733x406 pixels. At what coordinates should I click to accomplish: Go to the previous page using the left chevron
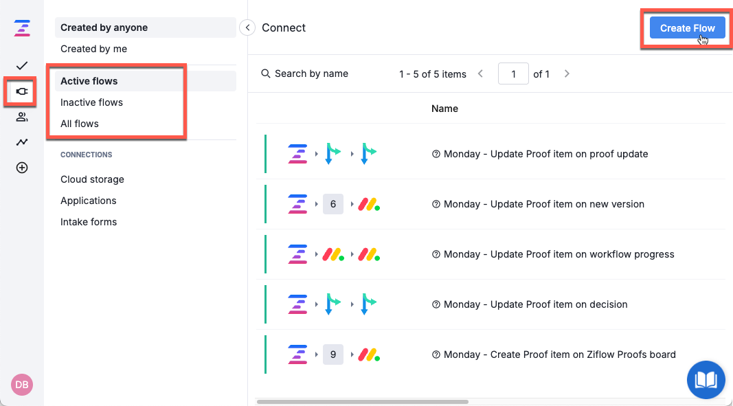coord(481,74)
